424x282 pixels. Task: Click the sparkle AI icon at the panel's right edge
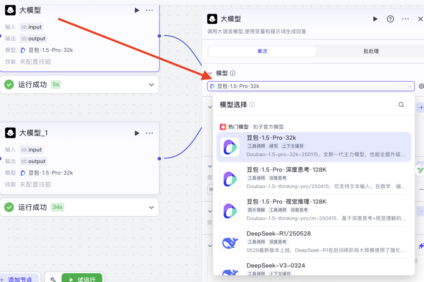point(421,246)
